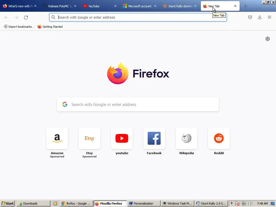Open the new tab page settings gear

[268, 39]
